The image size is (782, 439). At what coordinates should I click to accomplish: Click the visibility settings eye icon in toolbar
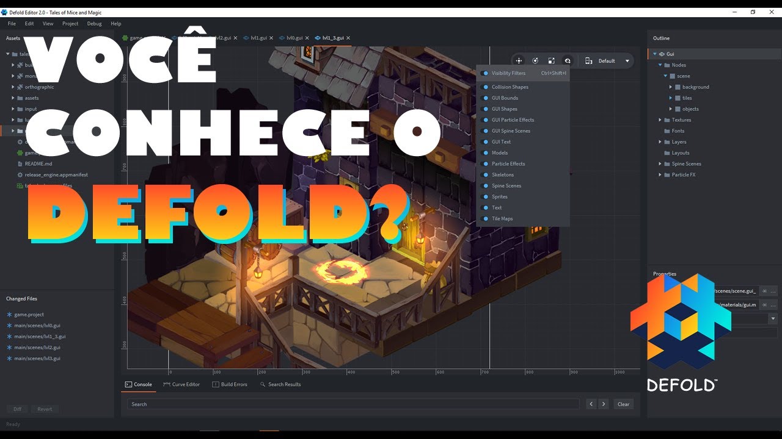click(568, 60)
